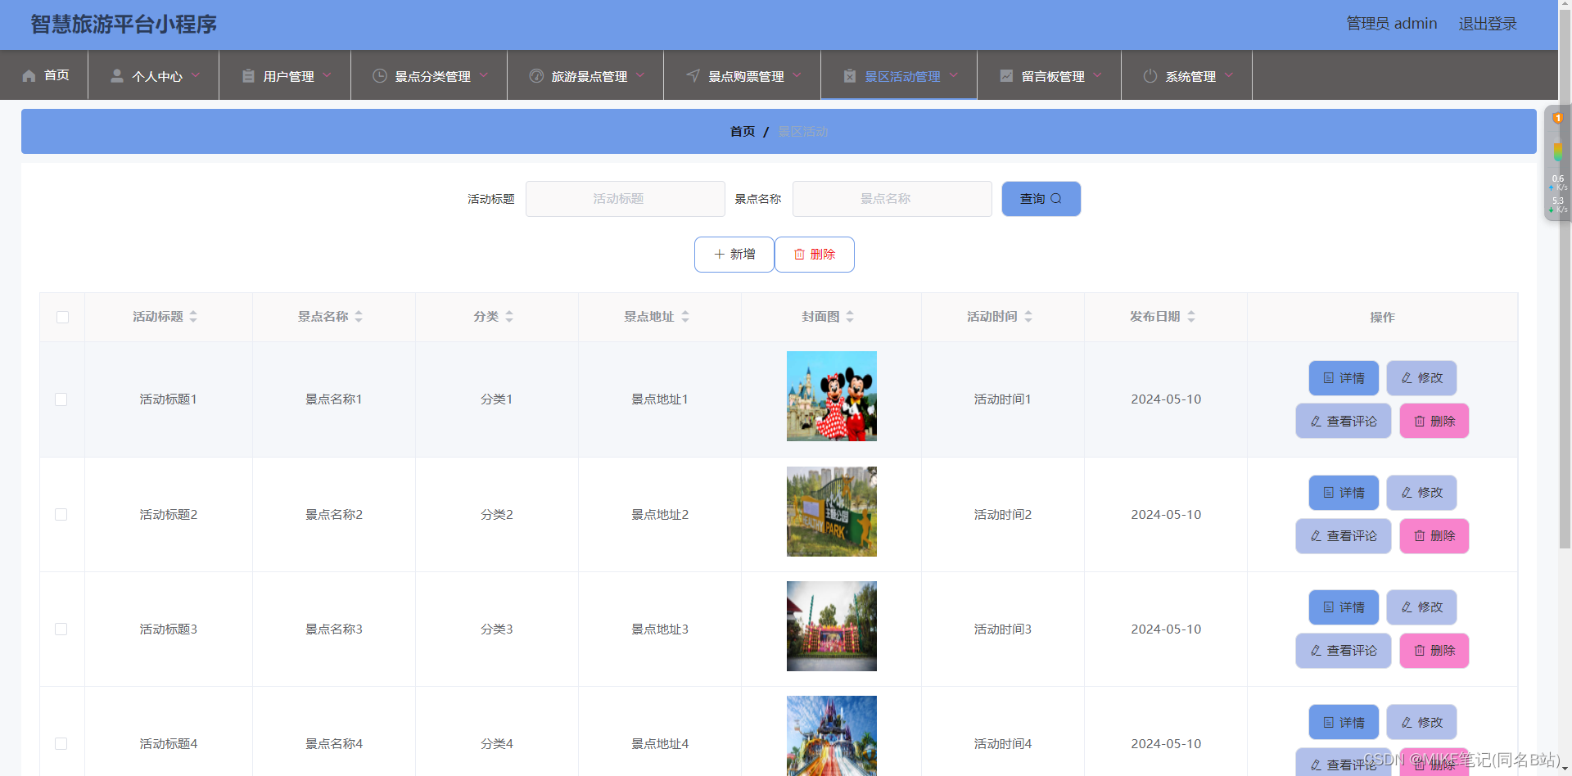Open the 景点购票管理 menu
Screen dimensions: 1572x776
tap(743, 75)
